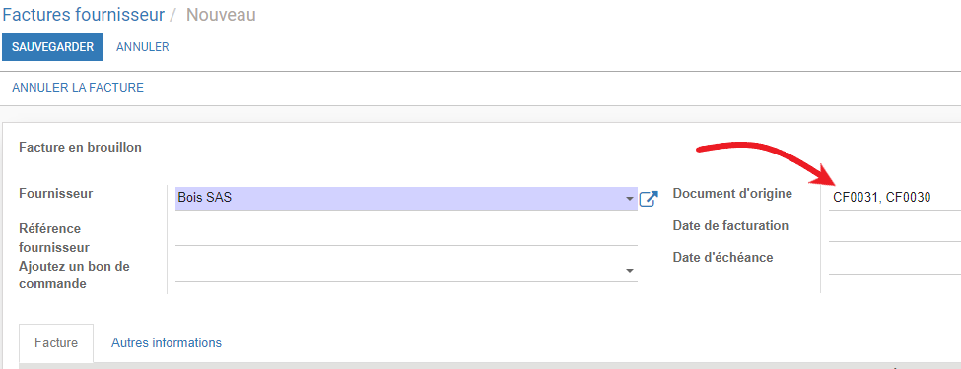Click ANNULER LA FACTURE
The width and height of the screenshot is (961, 369).
click(x=78, y=88)
